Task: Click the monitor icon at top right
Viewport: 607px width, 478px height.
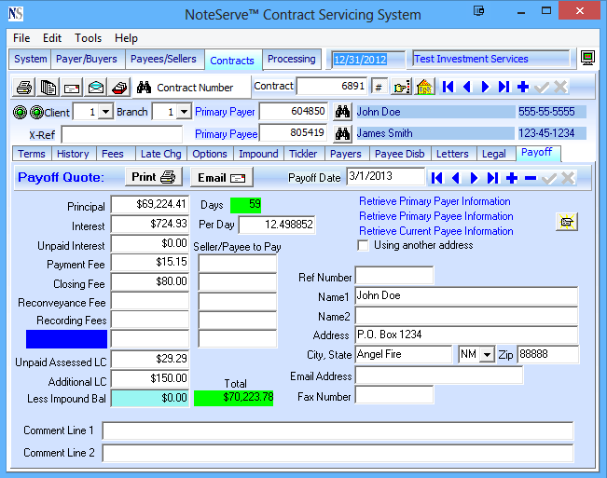Action: pyautogui.click(x=587, y=59)
